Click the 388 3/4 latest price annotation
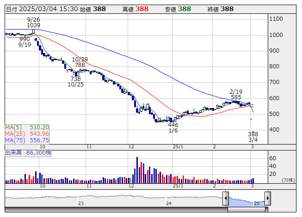This screenshot has width=302, height=217. tap(253, 137)
